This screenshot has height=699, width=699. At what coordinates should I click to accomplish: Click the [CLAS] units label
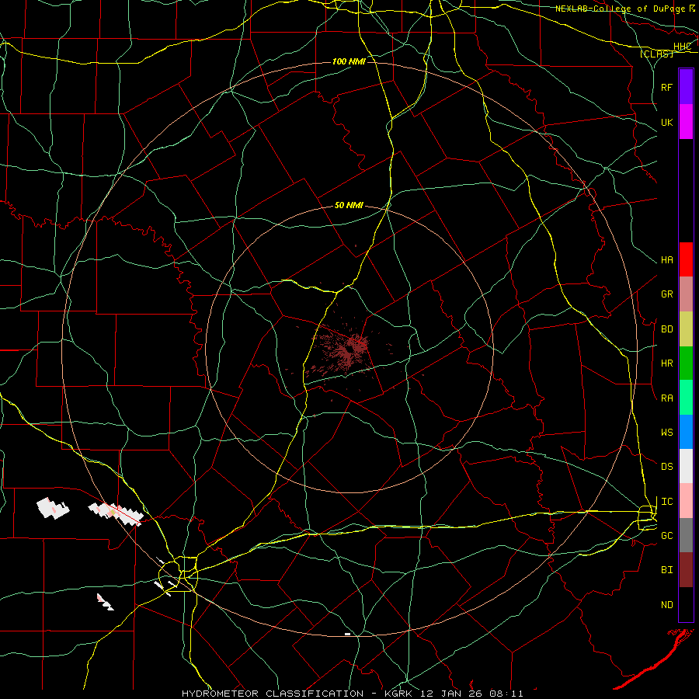656,54
